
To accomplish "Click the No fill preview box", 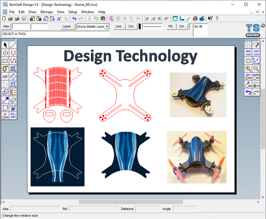I will click(x=200, y=30).
